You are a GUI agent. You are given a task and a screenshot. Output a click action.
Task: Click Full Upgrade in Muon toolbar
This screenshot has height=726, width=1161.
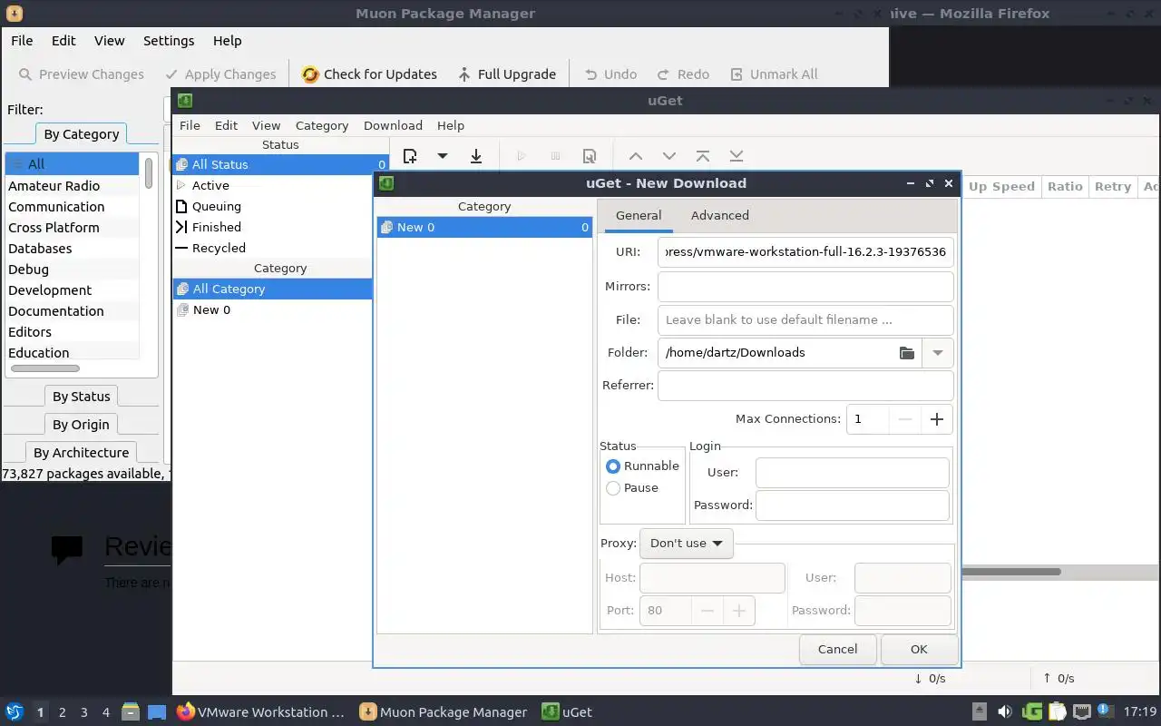(507, 74)
